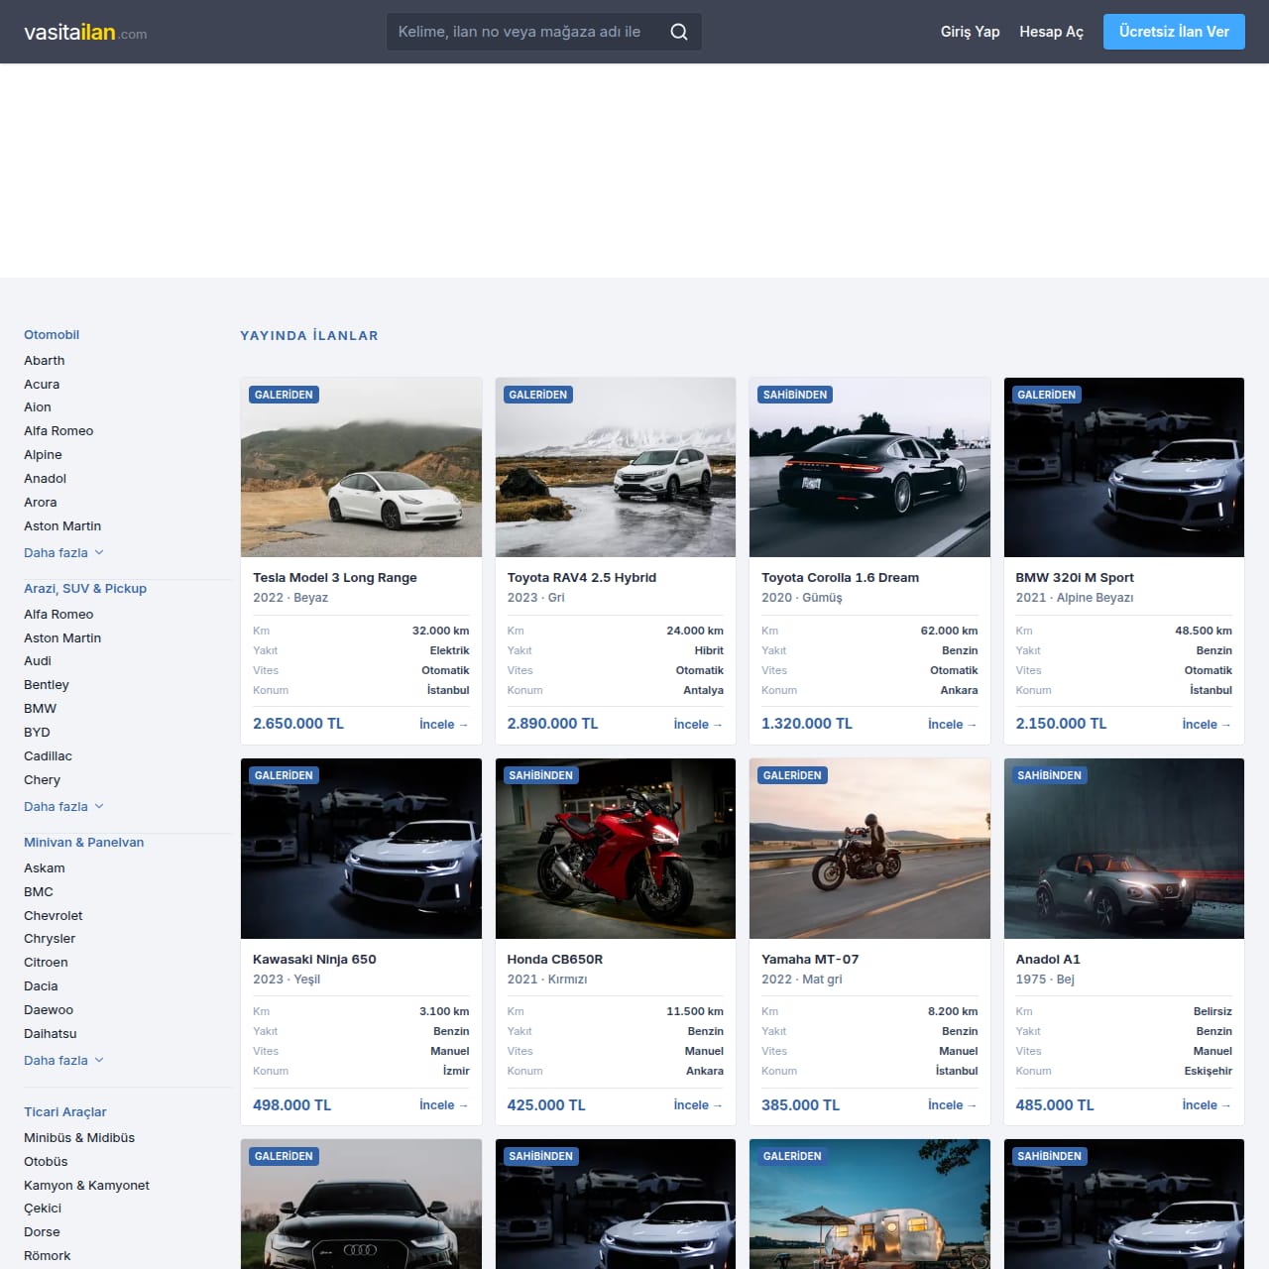Select BYD brand
The width and height of the screenshot is (1269, 1269).
point(37,733)
